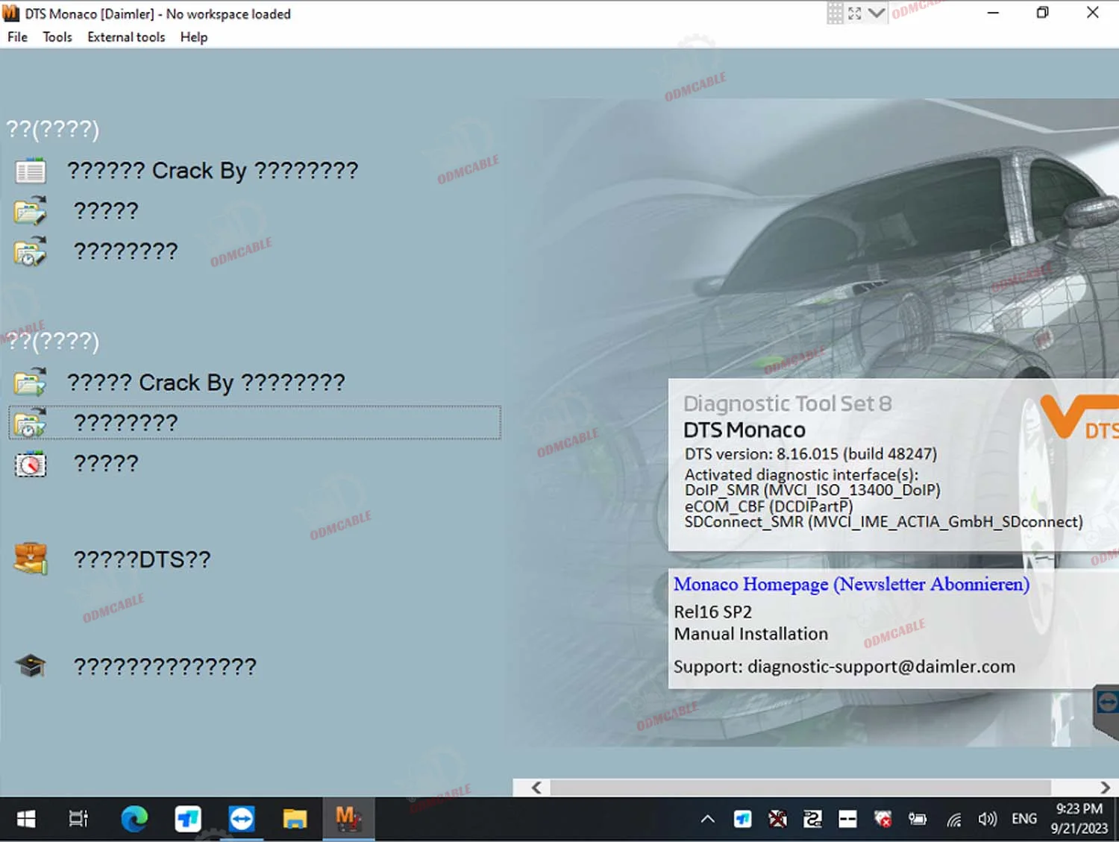Viewport: 1119px width, 842px height.
Task: Click the DTS Monaco taskbar icon
Action: tap(348, 819)
